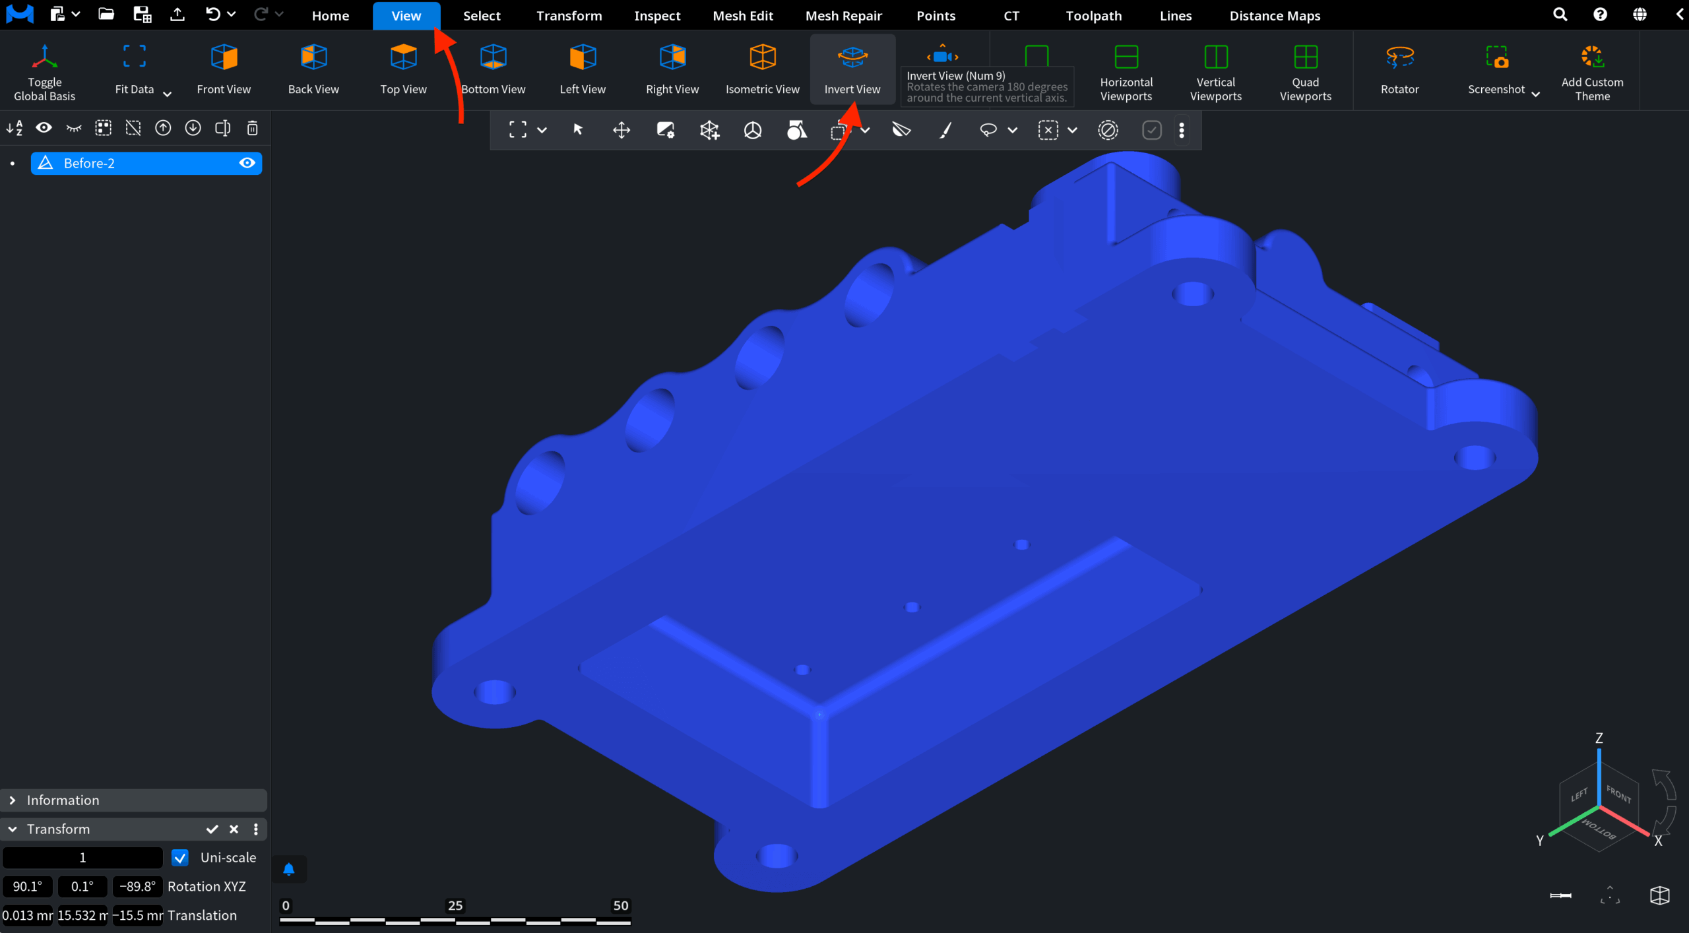Screen dimensions: 1689x933
Task: Enable Vertical Viewports layout
Action: tap(1216, 71)
